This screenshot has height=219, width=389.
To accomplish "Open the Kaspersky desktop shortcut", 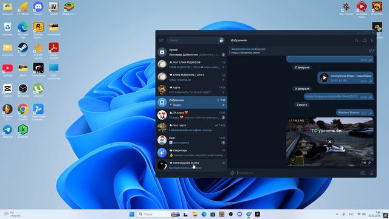I will (x=23, y=131).
